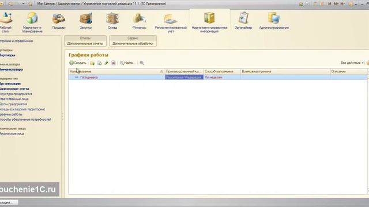Open the Органайзер section
The height and width of the screenshot is (207, 369).
tap(243, 21)
